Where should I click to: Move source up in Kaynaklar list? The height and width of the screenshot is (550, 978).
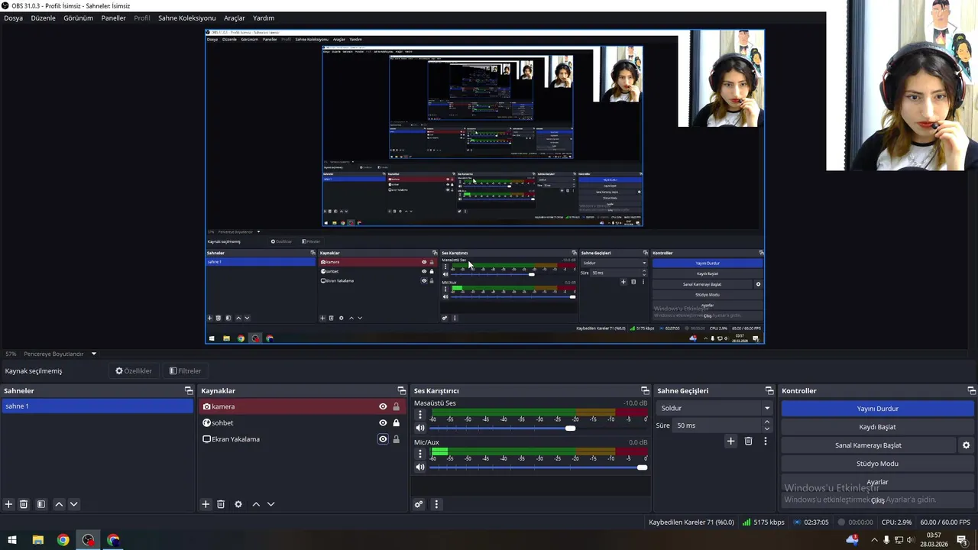[256, 504]
